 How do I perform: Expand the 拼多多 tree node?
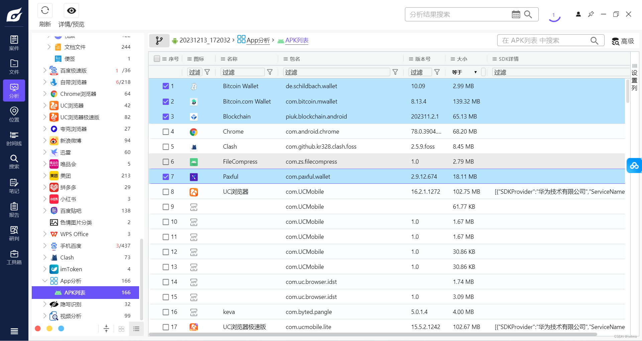click(45, 187)
